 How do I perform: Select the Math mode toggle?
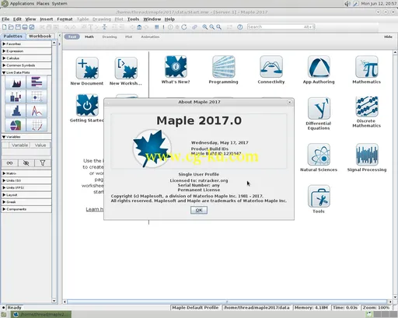coord(89,37)
